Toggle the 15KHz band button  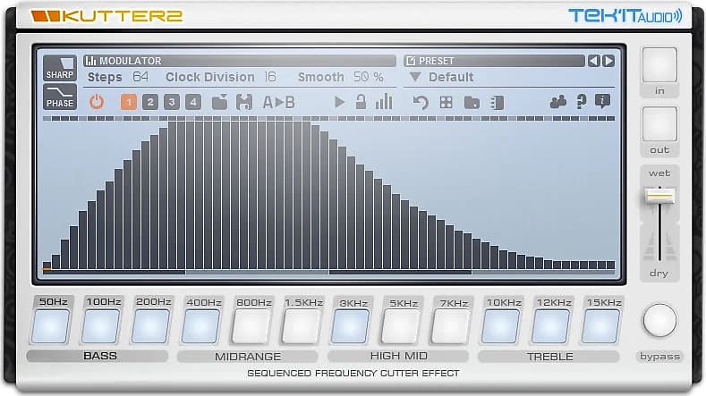[601, 325]
